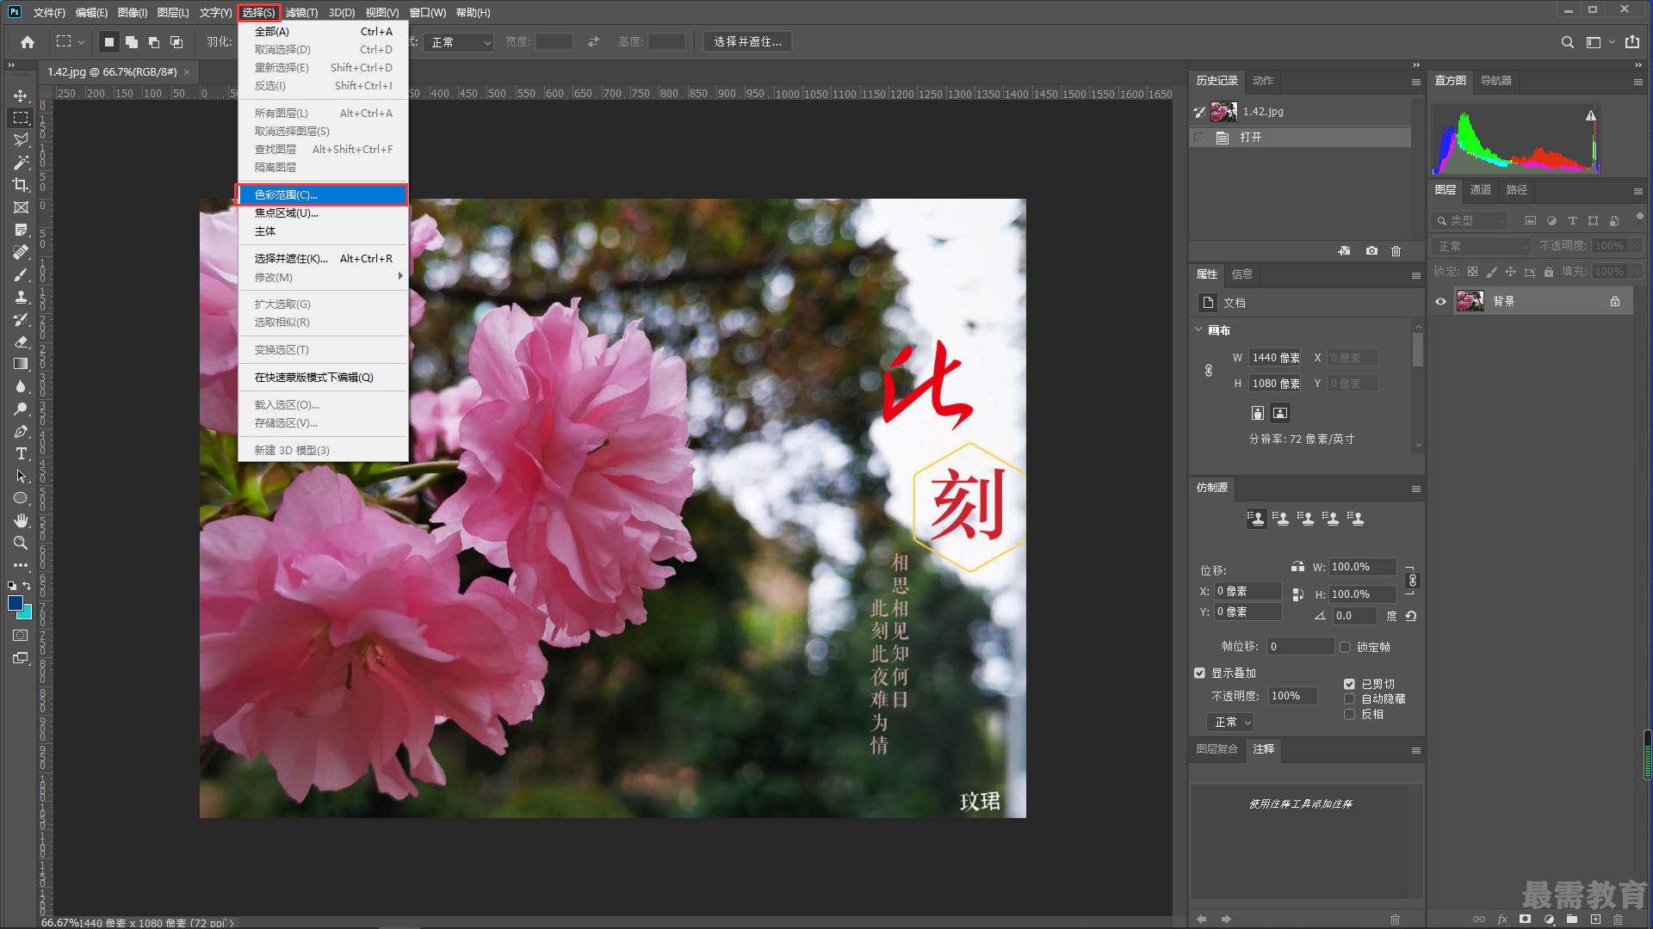This screenshot has width=1653, height=929.
Task: Select the Polygonal Lasso tool
Action: point(21,140)
